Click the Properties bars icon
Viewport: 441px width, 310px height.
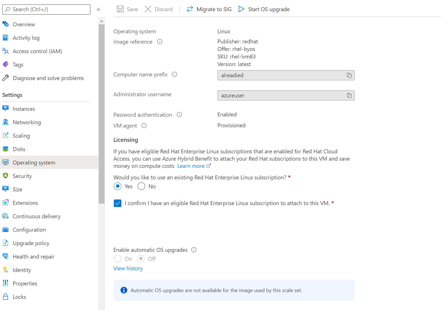click(x=6, y=283)
